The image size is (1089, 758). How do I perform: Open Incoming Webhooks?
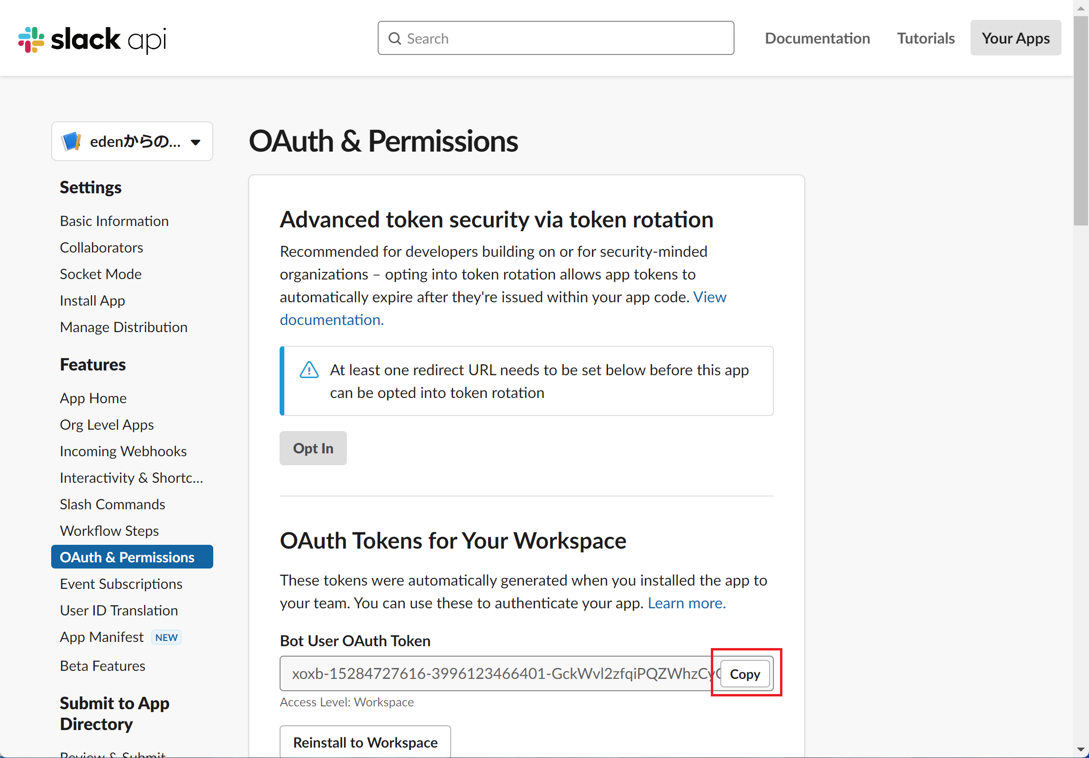[x=123, y=451]
